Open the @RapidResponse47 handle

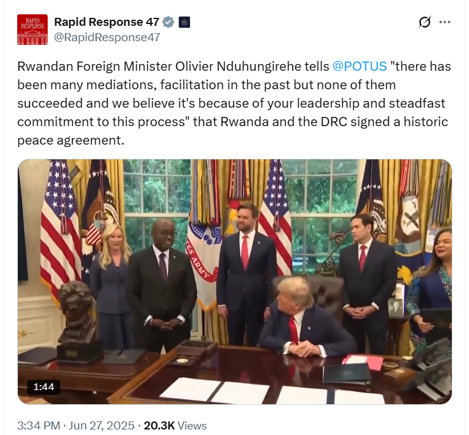(x=107, y=38)
